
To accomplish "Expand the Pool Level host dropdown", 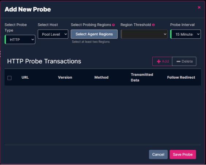I will click(x=53, y=34).
